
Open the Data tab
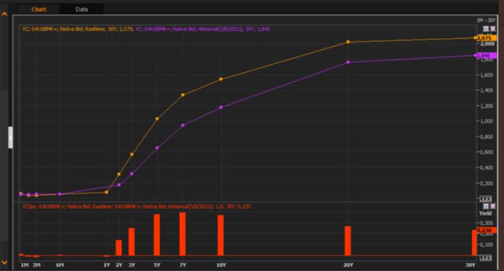[x=81, y=9]
